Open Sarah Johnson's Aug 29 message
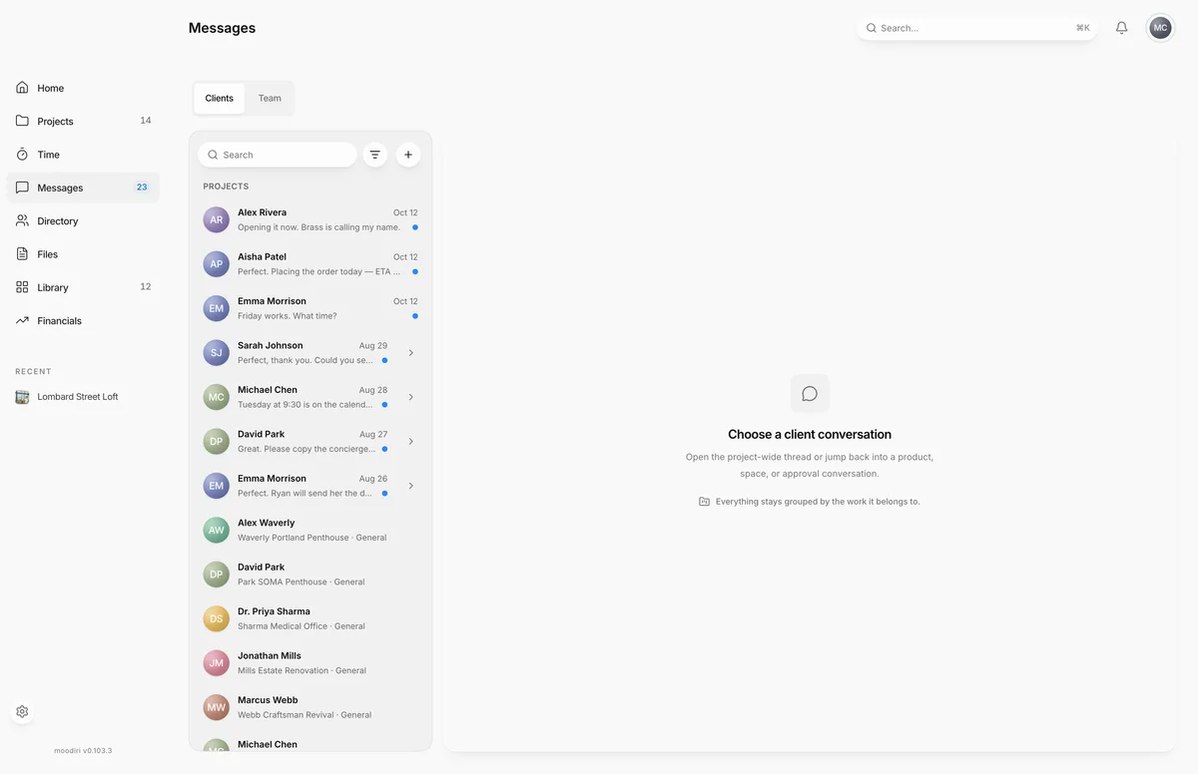Screen dimensions: 1198x774 pyautogui.click(x=296, y=353)
